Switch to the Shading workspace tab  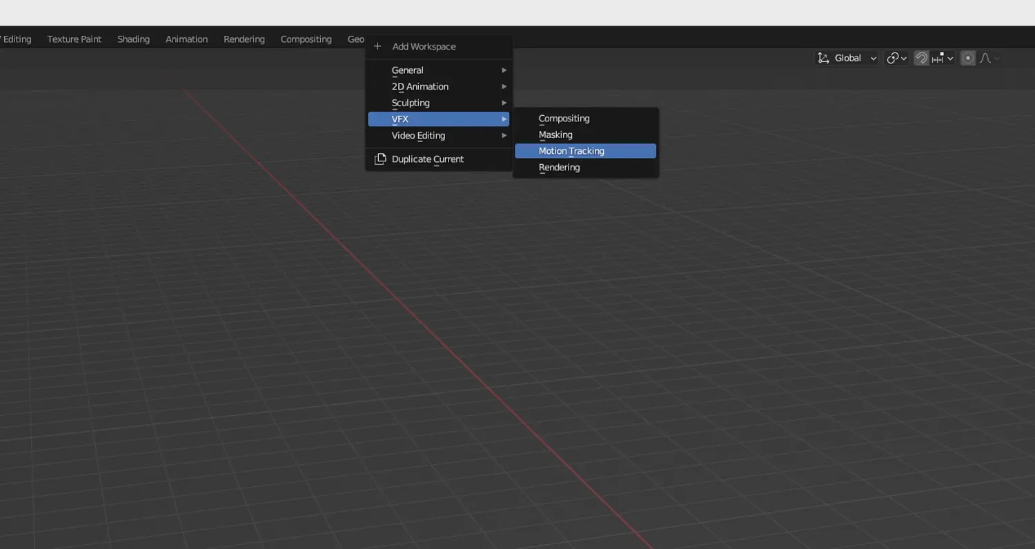coord(133,39)
